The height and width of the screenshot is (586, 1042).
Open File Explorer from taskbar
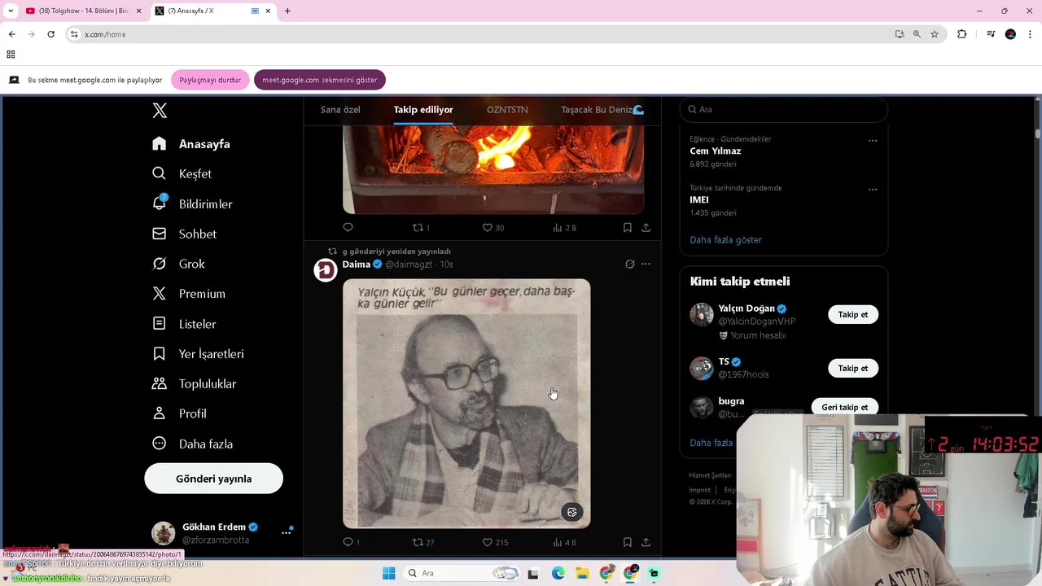pyautogui.click(x=582, y=573)
